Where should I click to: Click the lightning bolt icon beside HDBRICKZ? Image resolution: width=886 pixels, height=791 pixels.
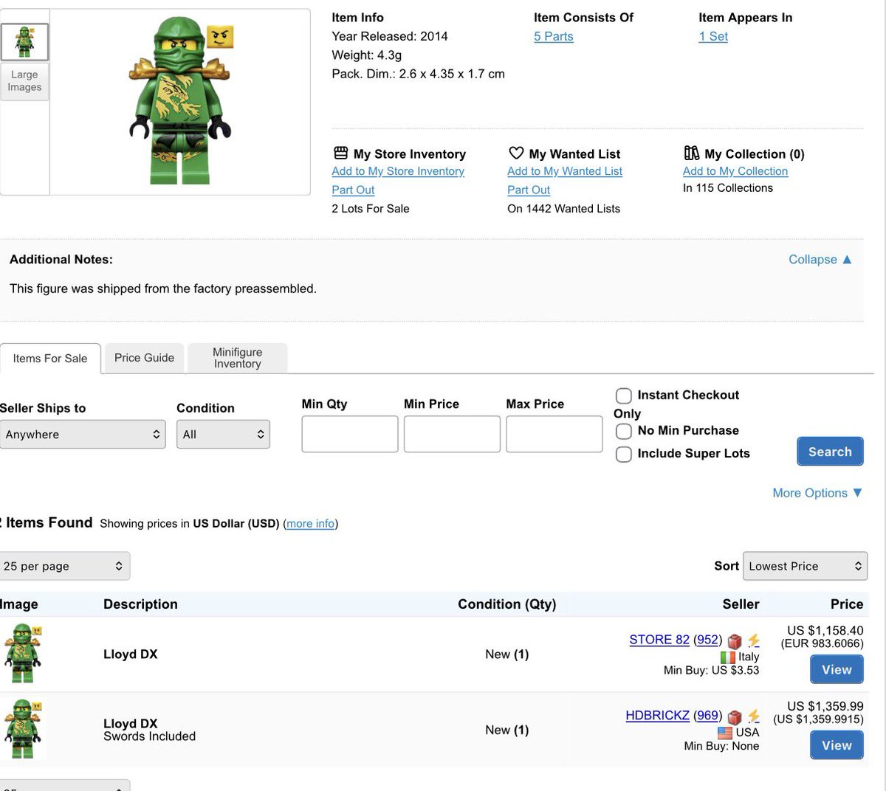coord(754,716)
